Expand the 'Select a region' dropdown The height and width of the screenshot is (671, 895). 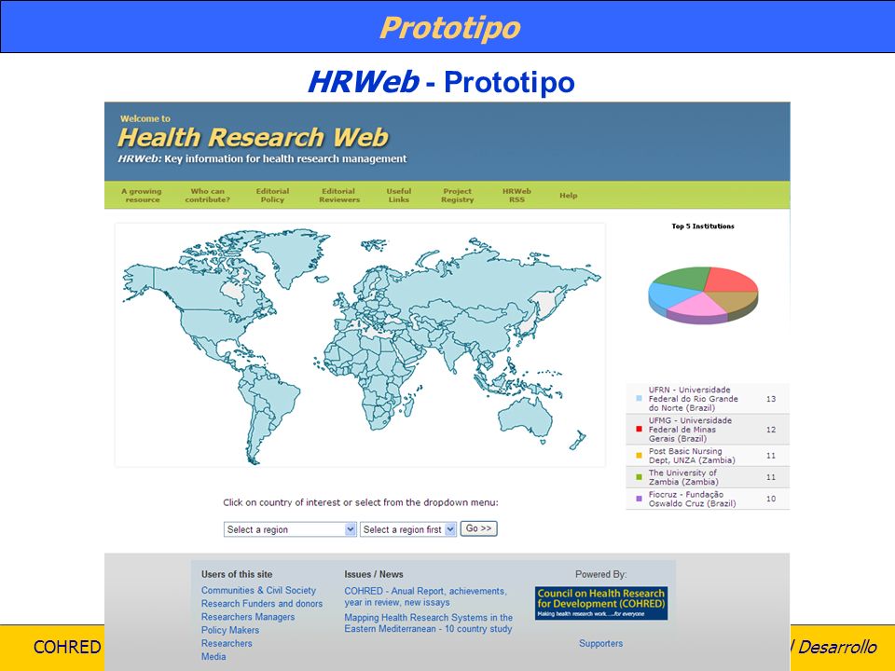tap(290, 529)
